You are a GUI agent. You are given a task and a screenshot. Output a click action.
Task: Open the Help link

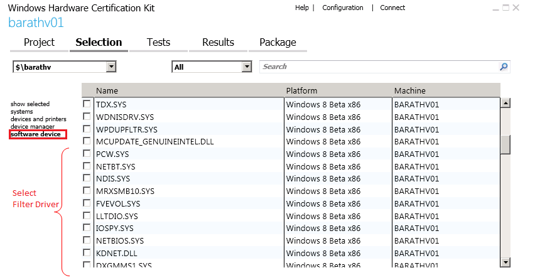(x=302, y=8)
